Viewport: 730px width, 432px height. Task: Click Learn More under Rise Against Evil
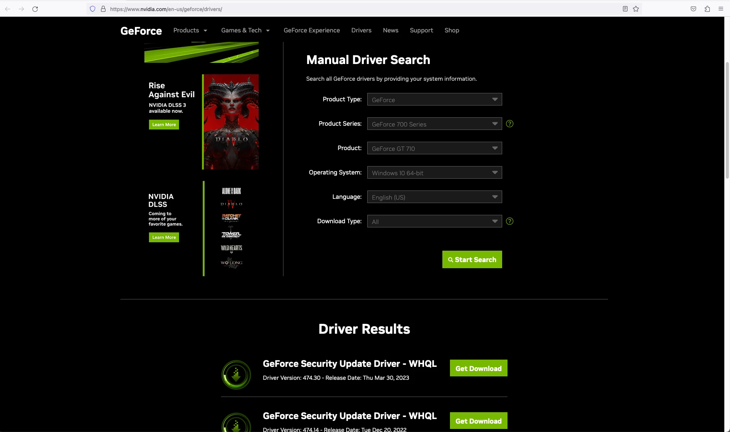coord(164,125)
